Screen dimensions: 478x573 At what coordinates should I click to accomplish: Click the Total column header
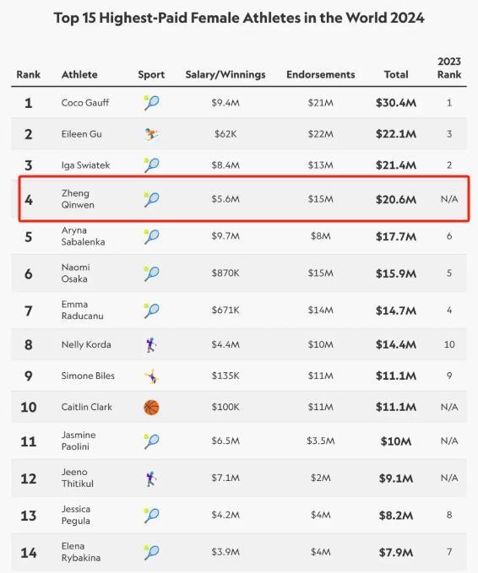(396, 74)
